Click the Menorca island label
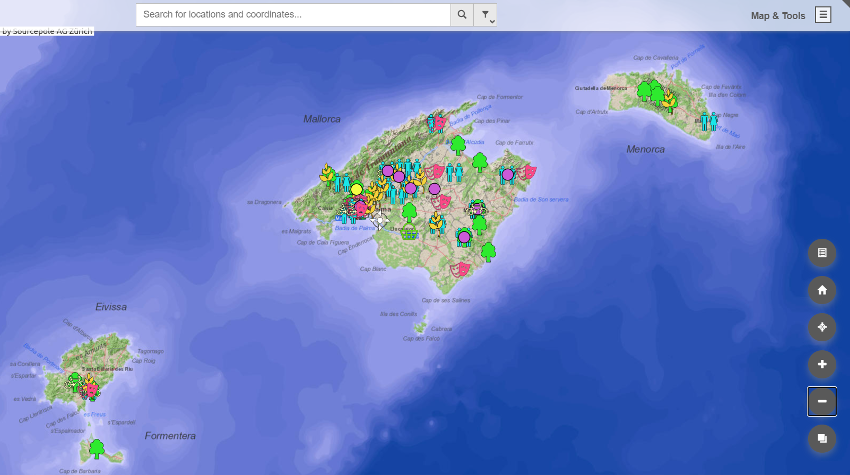Viewport: 850px width, 475px height. (x=645, y=149)
